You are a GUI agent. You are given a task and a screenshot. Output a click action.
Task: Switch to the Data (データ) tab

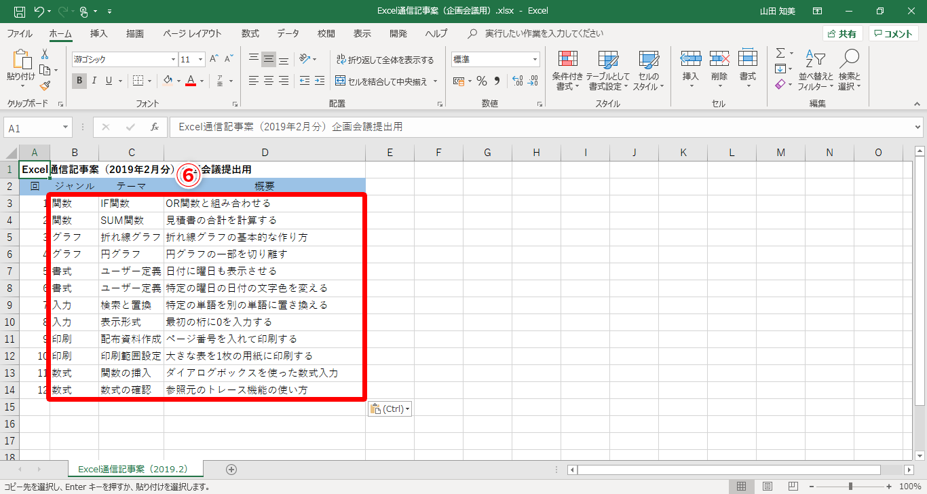point(288,33)
